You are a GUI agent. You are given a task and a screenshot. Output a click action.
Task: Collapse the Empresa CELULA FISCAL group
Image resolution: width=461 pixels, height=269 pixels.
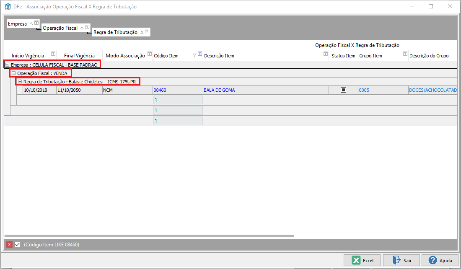8,65
